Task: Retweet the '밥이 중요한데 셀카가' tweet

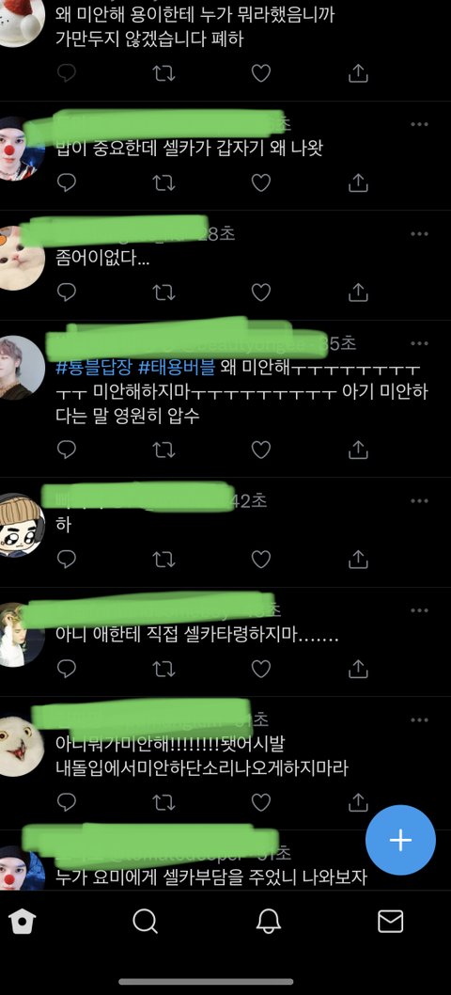Action: click(163, 182)
